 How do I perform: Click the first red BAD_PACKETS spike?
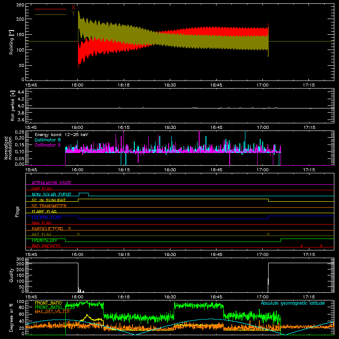pyautogui.click(x=302, y=246)
